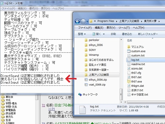
Task: Click file list horizontal scrollbar left arrow
Action: coord(125,102)
